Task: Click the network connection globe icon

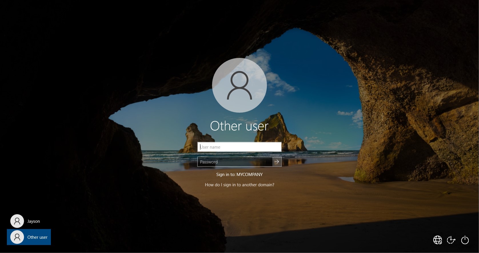Action: [x=437, y=240]
